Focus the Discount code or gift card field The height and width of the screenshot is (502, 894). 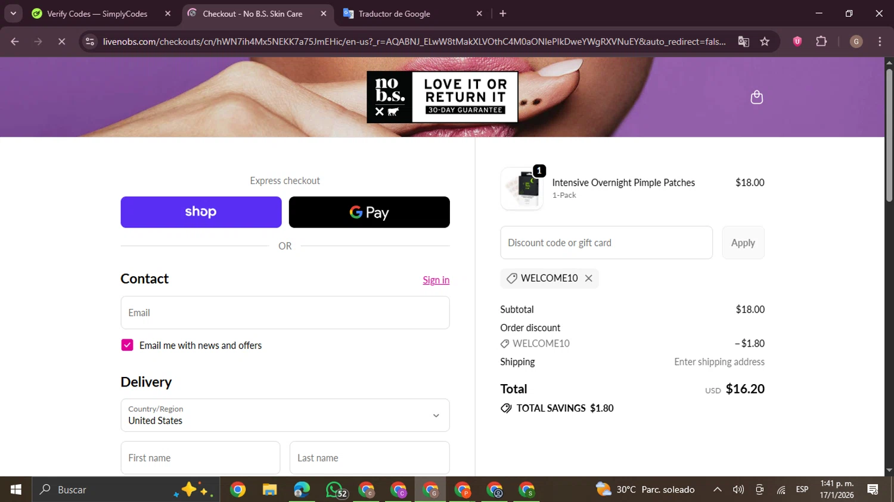pyautogui.click(x=606, y=242)
